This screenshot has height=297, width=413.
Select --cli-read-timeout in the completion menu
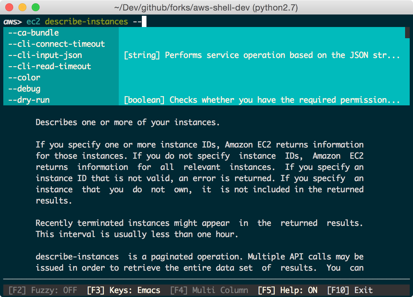(x=61, y=66)
